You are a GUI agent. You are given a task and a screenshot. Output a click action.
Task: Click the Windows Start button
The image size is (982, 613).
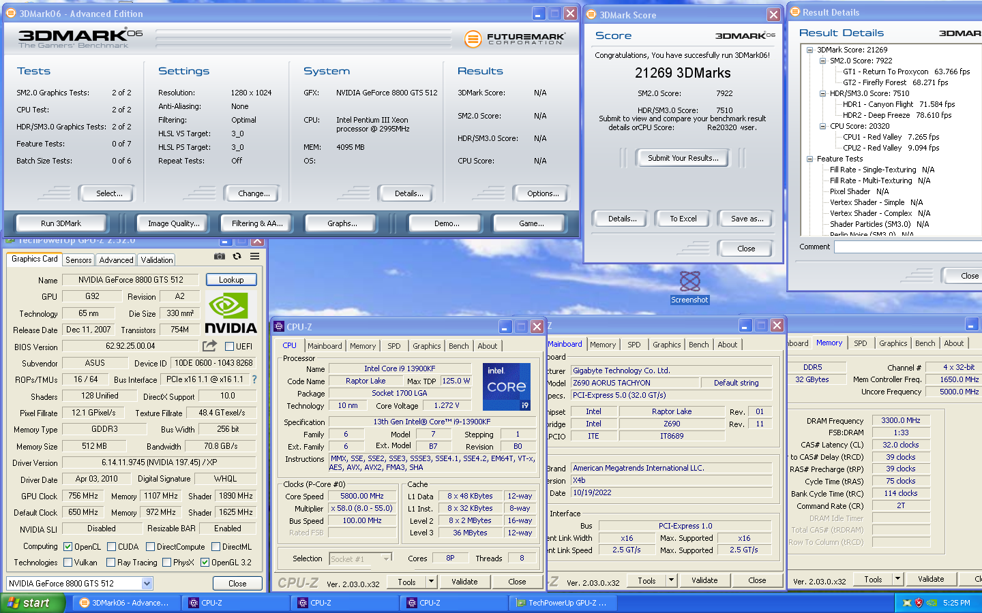(x=32, y=603)
